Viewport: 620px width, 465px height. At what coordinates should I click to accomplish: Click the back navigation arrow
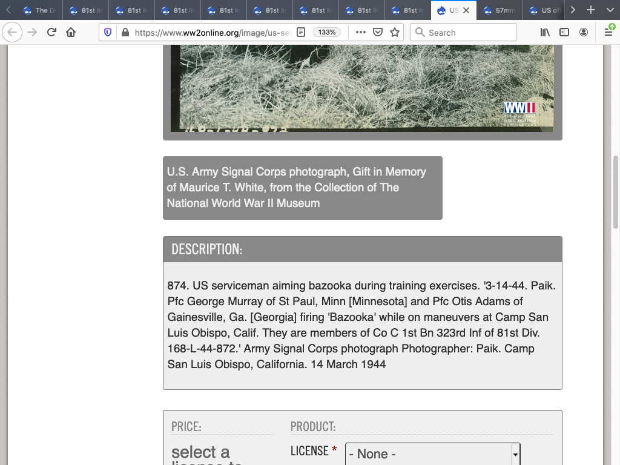click(x=13, y=33)
